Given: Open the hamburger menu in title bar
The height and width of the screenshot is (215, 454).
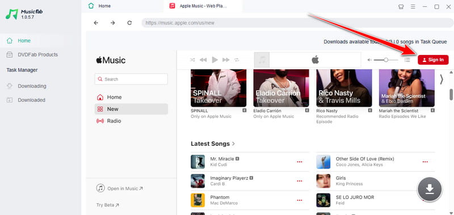Looking at the screenshot, I should pos(413,7).
